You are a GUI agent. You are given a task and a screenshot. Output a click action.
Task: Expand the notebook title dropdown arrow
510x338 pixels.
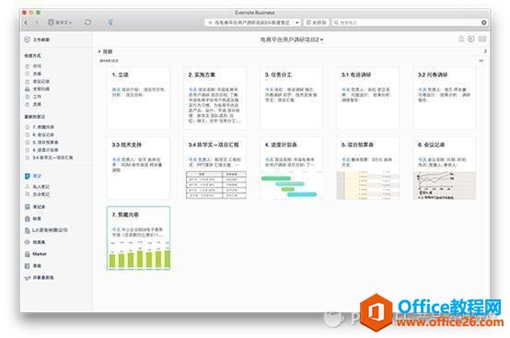click(x=321, y=40)
